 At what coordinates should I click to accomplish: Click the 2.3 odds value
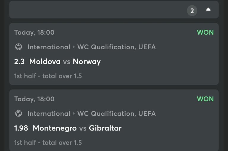[19, 62]
